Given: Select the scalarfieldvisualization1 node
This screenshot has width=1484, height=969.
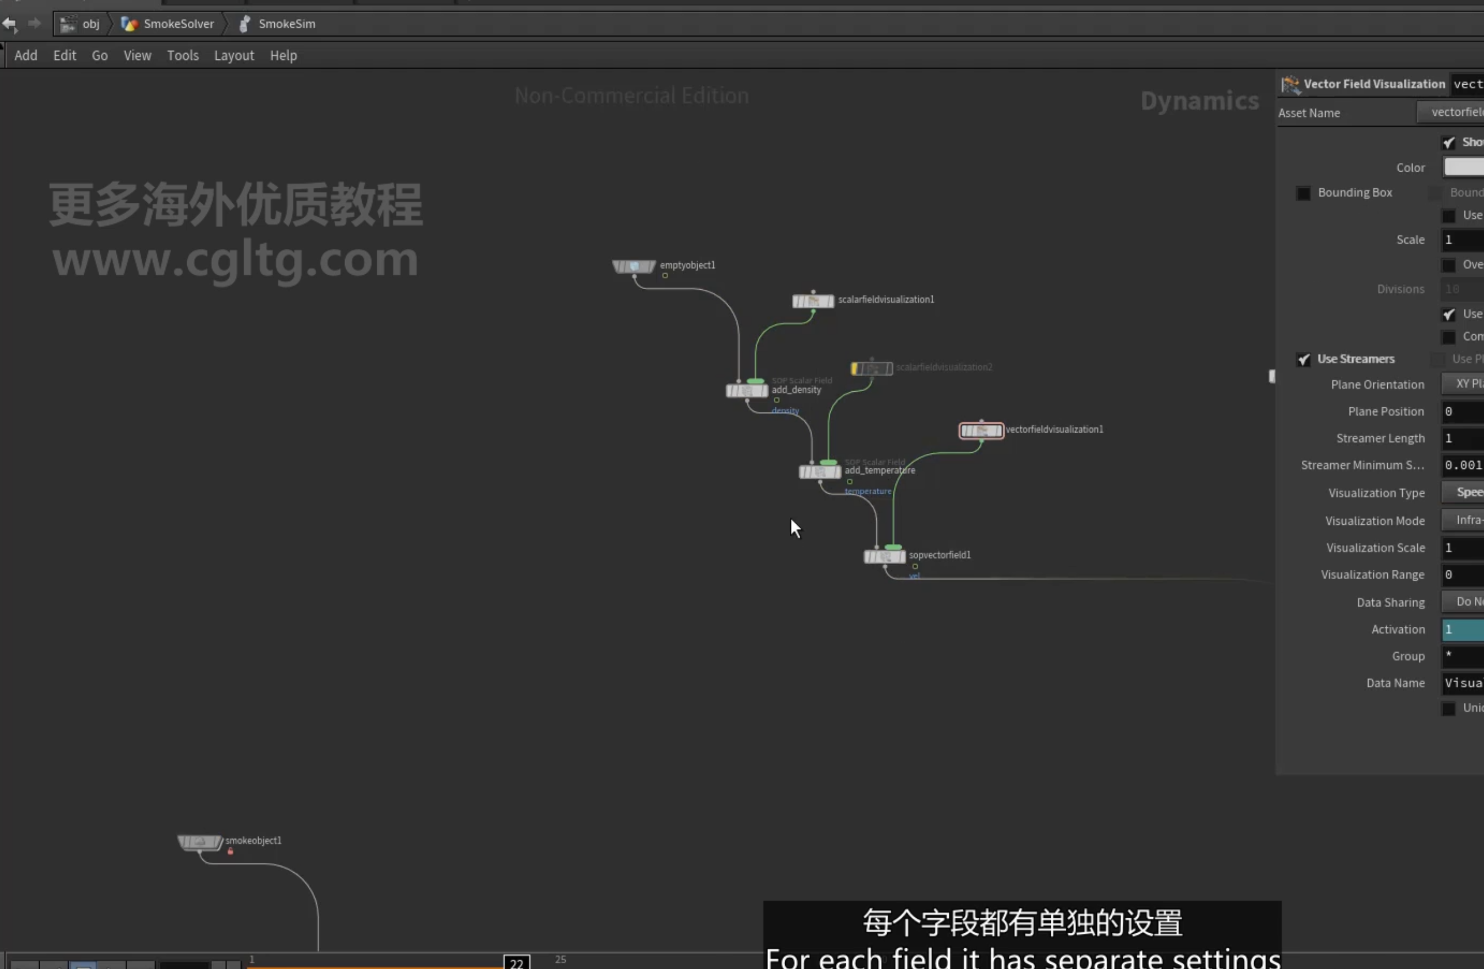Looking at the screenshot, I should point(813,302).
